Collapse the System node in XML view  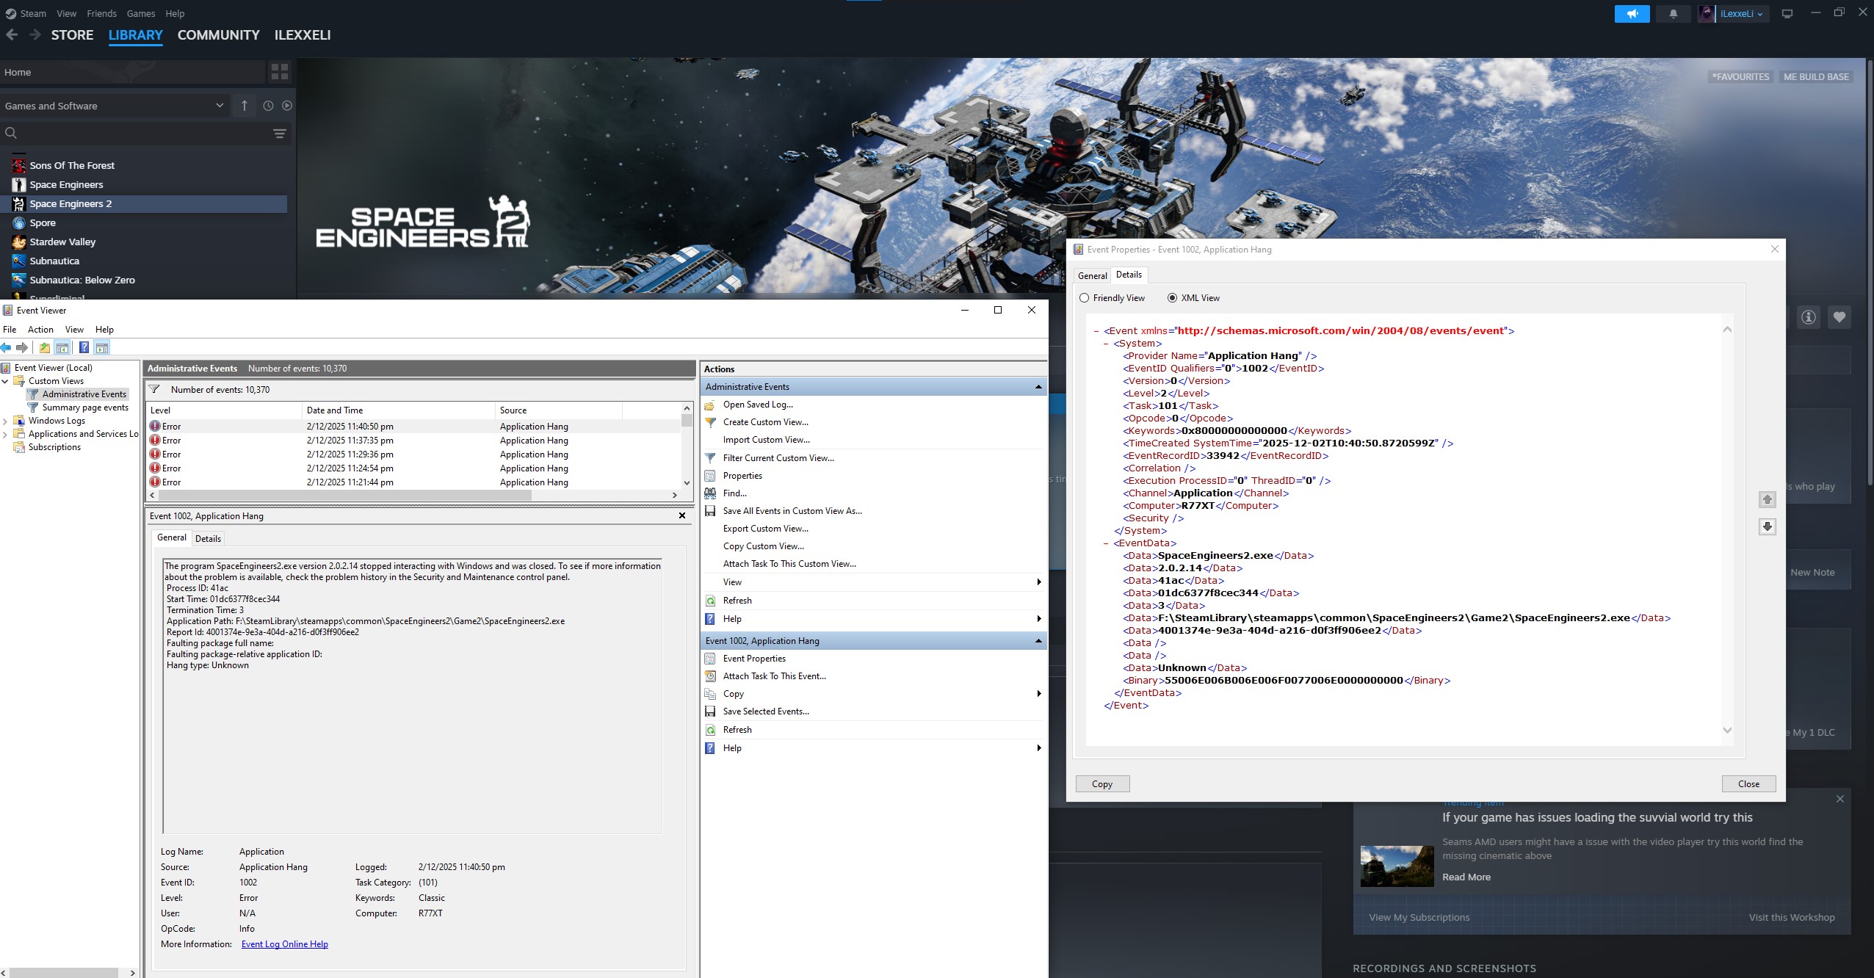pyautogui.click(x=1107, y=344)
